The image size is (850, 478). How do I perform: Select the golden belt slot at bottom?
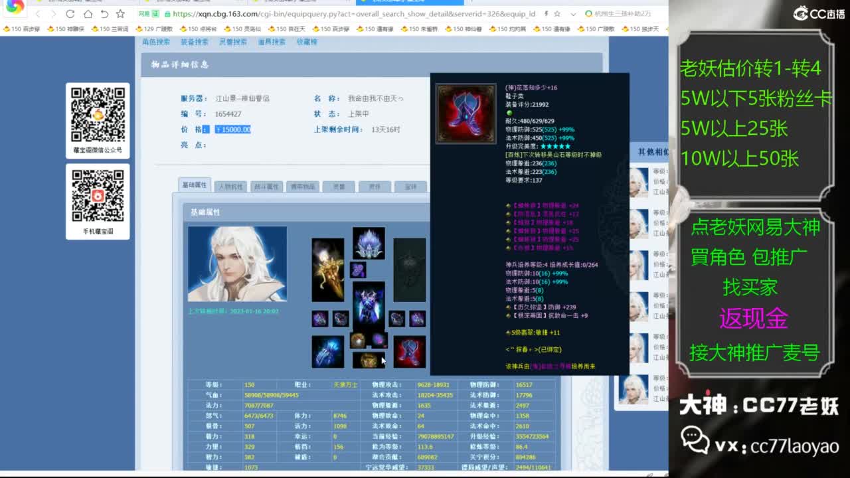pos(369,360)
